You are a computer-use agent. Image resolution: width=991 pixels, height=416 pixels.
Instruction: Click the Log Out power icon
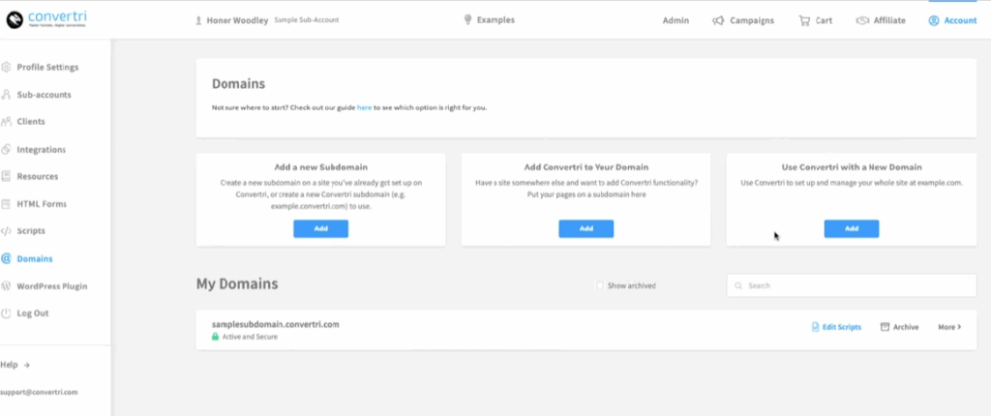(x=7, y=313)
